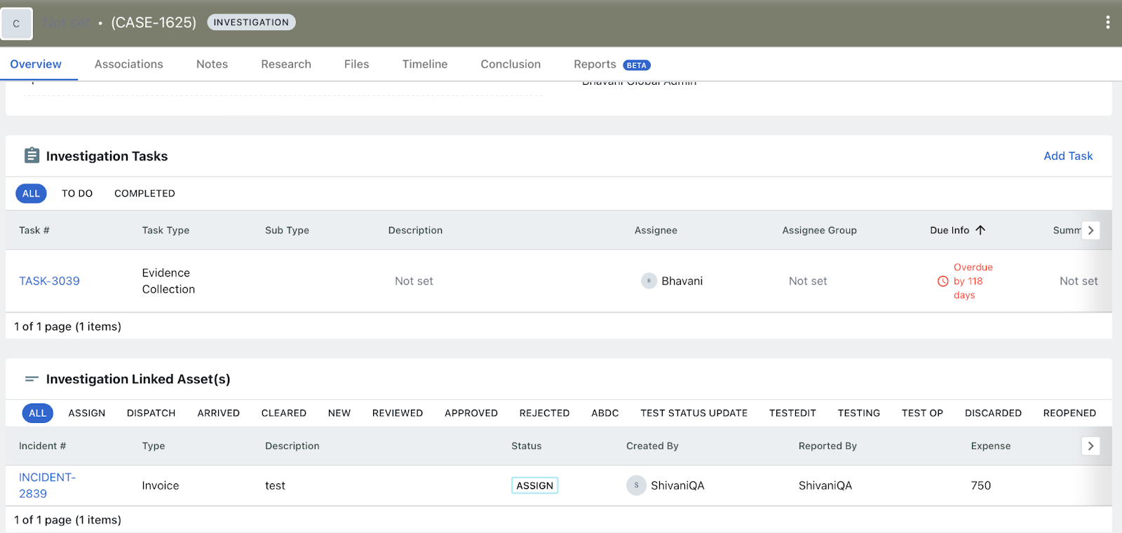This screenshot has height=533, width=1122.
Task: Click the Sub Type column header
Action: tap(287, 230)
